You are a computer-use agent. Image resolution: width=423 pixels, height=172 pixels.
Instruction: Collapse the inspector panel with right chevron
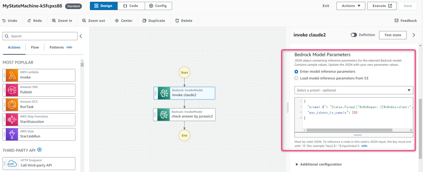pyautogui.click(x=414, y=35)
